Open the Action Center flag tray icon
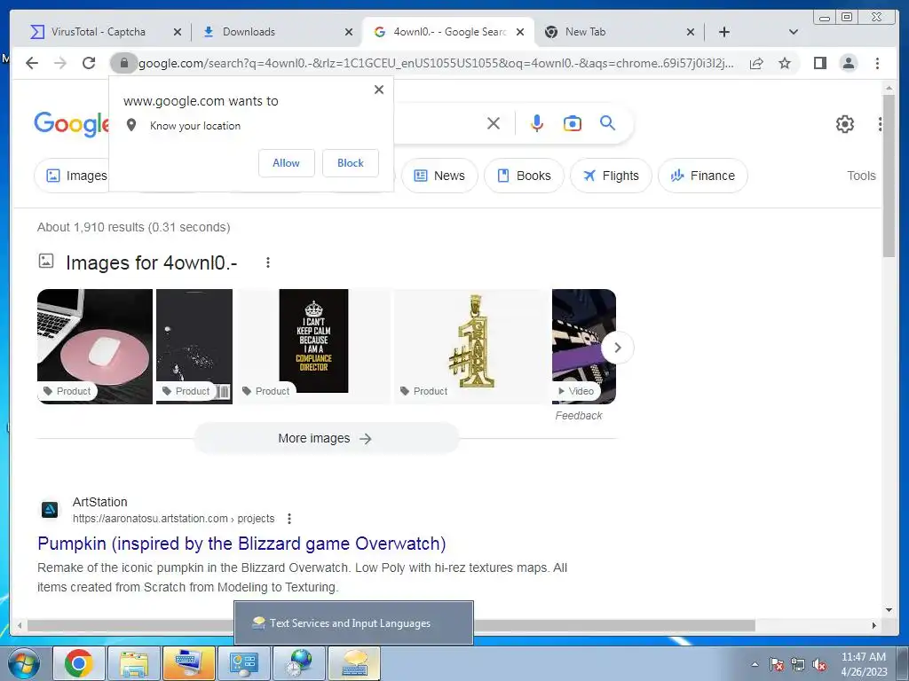This screenshot has width=909, height=681. click(777, 665)
